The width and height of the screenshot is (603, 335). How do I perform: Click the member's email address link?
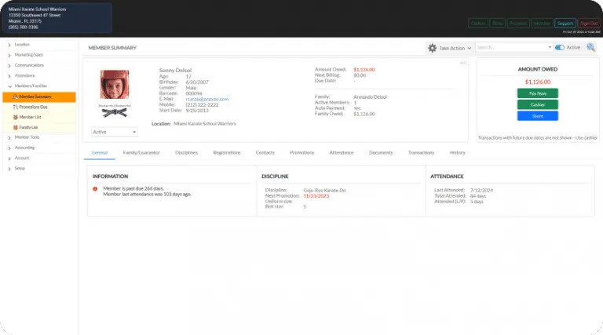pos(211,100)
